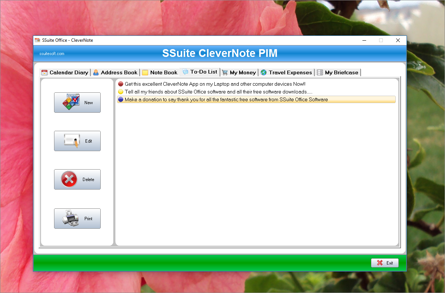This screenshot has width=445, height=293.
Task: Click the Delete button label
Action: [88, 180]
